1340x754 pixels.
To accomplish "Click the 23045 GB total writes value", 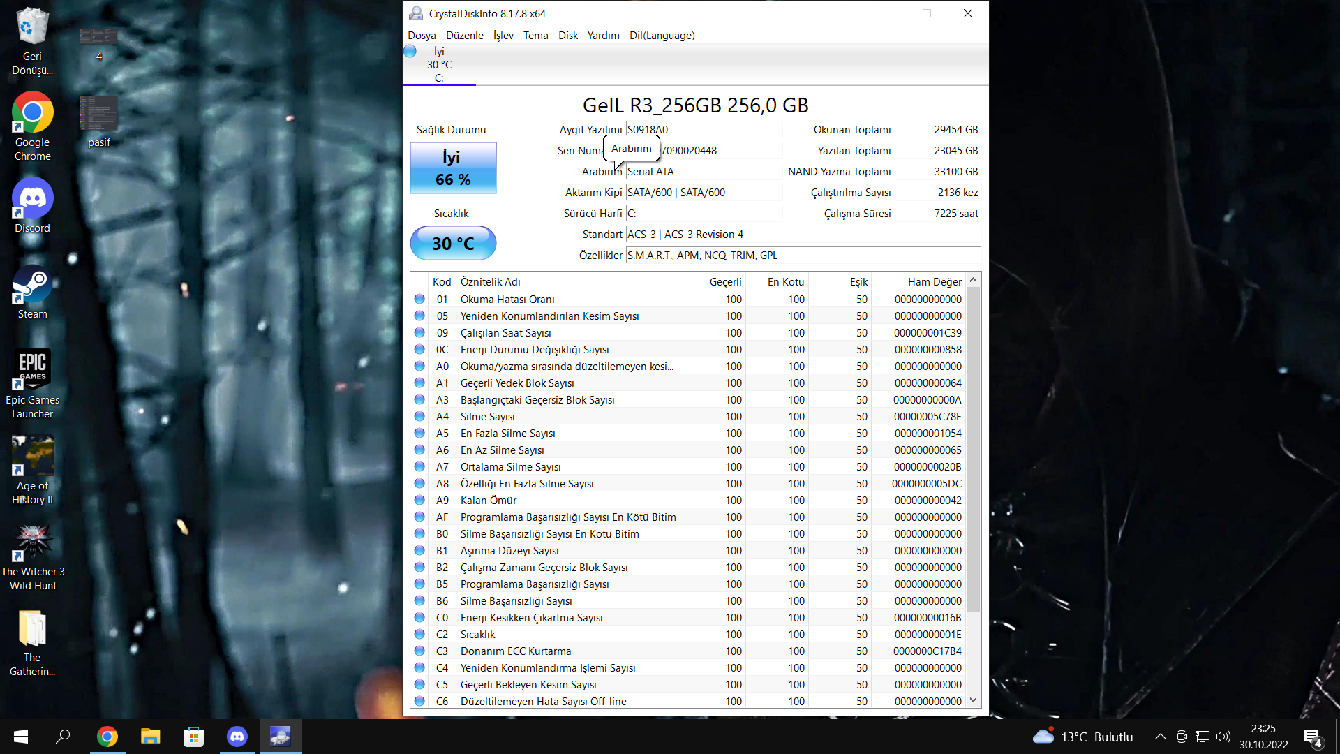I will (937, 151).
